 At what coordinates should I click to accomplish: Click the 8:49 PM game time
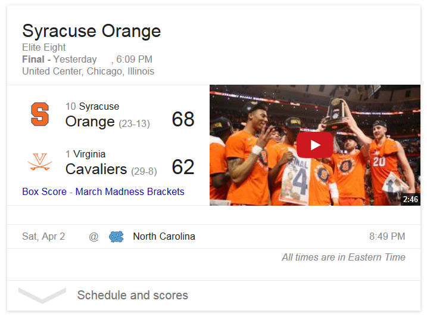(x=387, y=237)
